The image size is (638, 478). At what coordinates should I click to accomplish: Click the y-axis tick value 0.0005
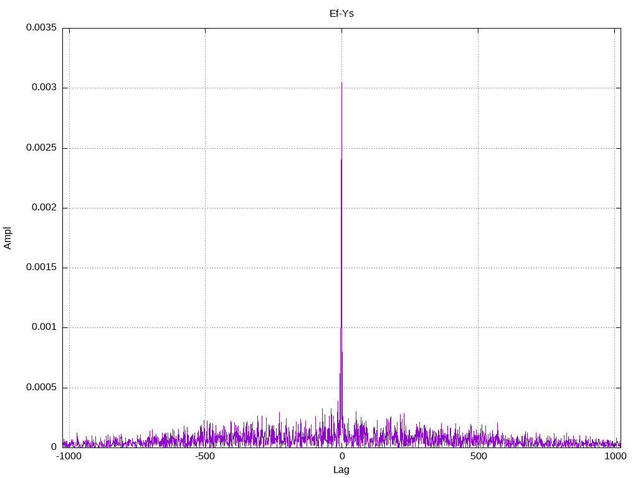pos(42,387)
